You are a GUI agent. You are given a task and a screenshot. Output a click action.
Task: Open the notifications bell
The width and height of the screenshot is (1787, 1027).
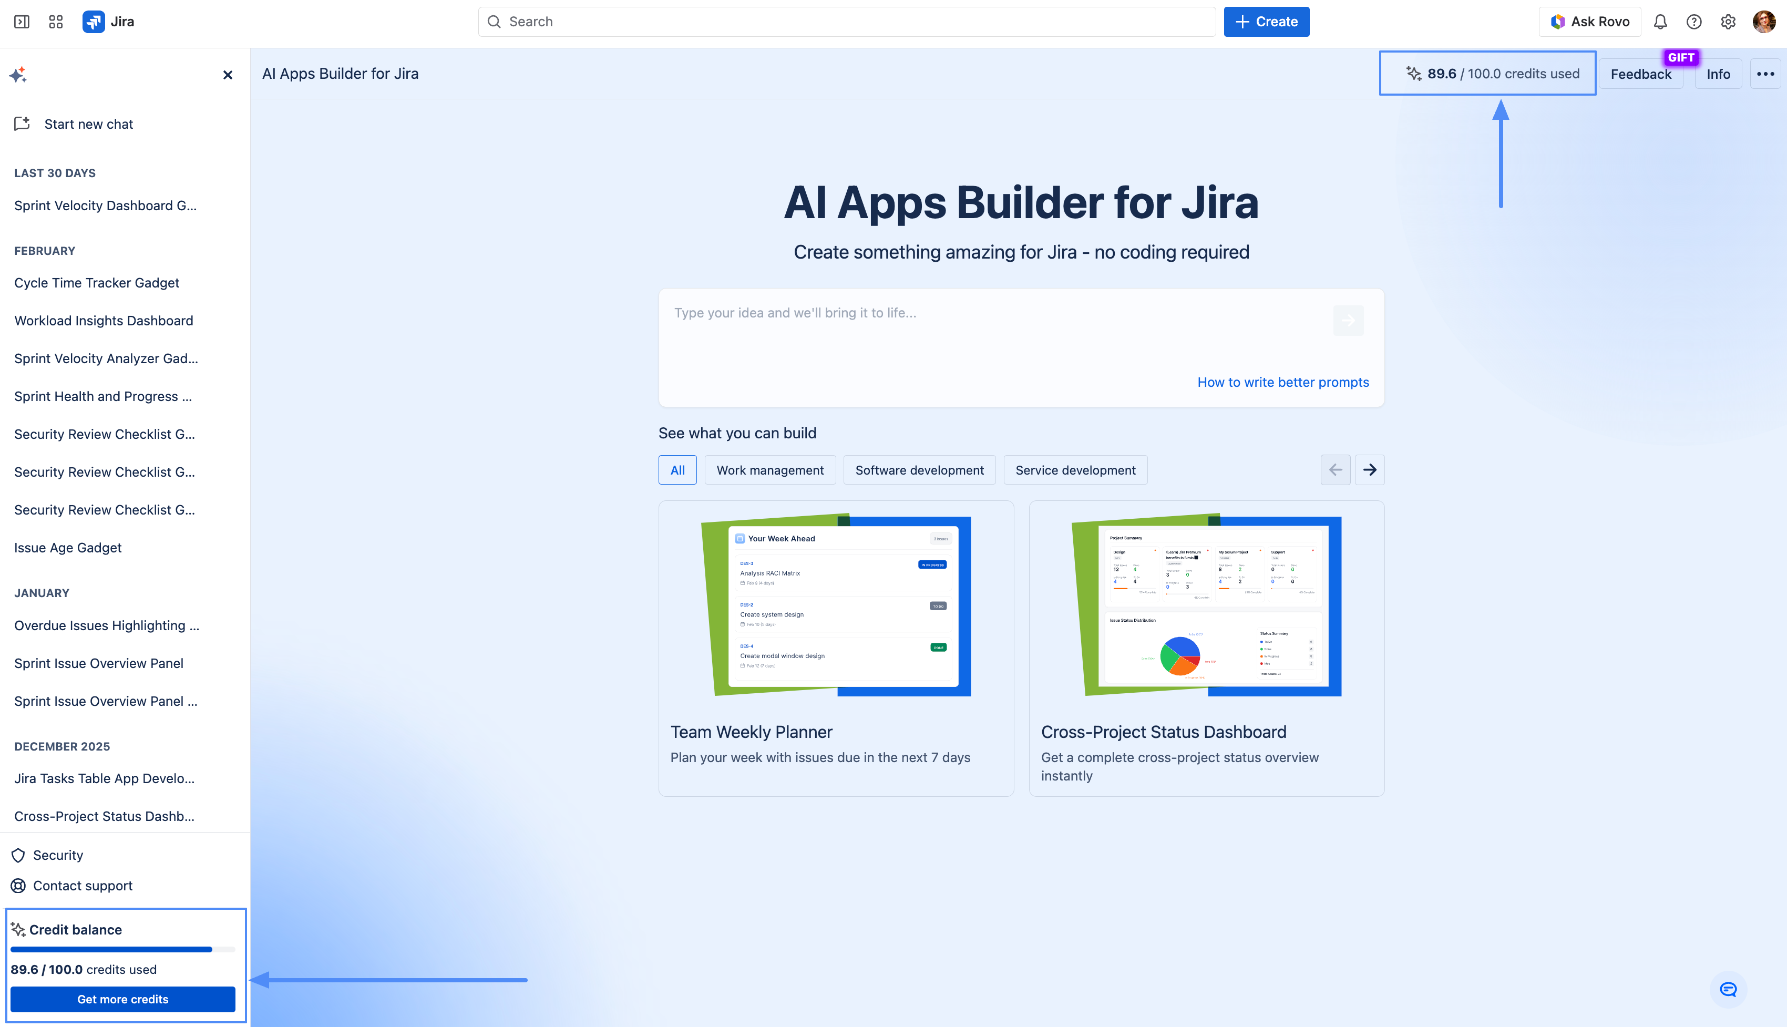coord(1660,22)
